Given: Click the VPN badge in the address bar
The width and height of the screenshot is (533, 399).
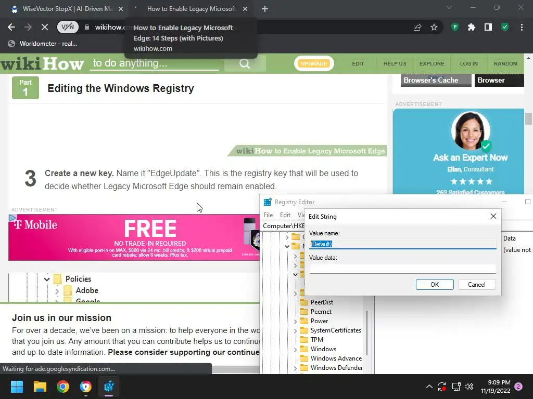Looking at the screenshot, I should pyautogui.click(x=68, y=27).
